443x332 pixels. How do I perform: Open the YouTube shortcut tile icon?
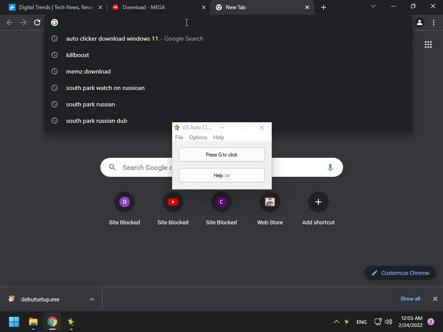173,202
